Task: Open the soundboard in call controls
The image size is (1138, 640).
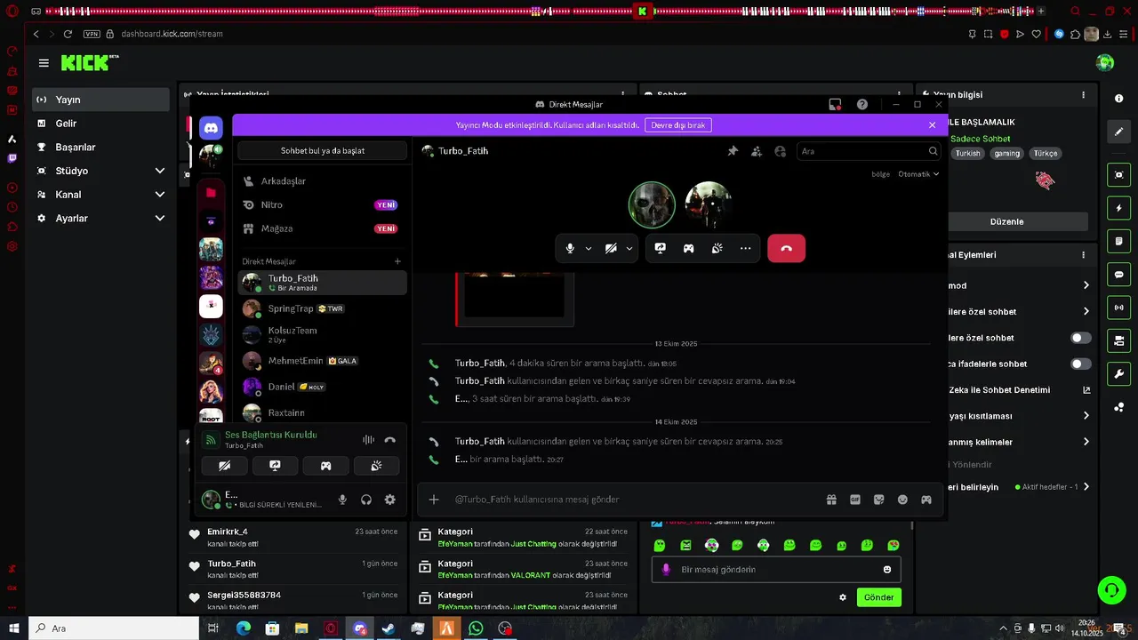Action: point(717,249)
